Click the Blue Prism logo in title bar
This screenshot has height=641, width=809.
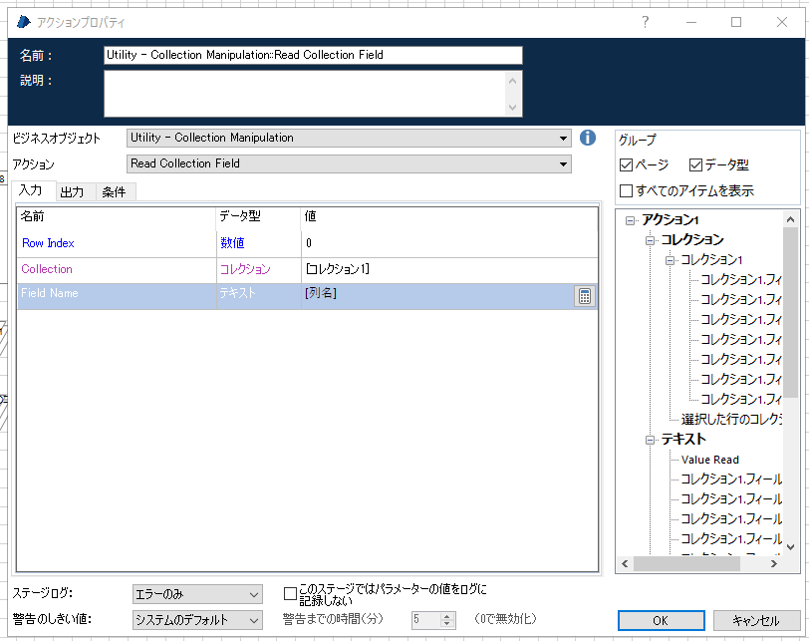[24, 22]
